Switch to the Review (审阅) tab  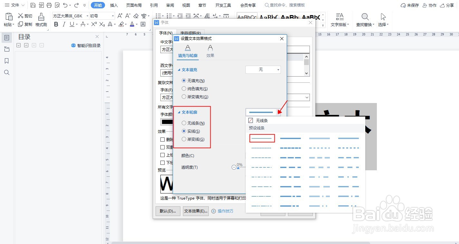tap(170, 5)
